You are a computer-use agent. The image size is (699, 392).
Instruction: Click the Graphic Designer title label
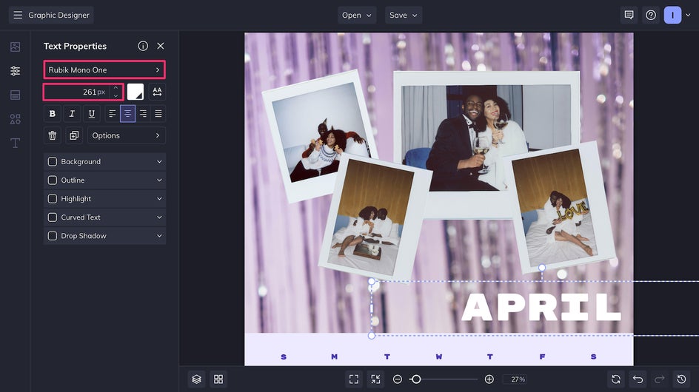pos(58,15)
